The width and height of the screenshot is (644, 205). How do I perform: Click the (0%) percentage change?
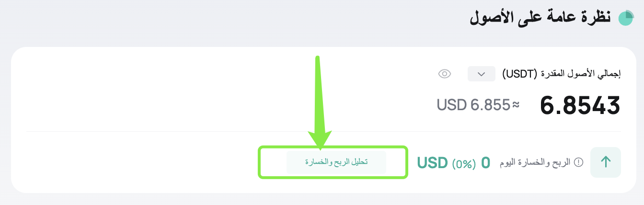(x=464, y=163)
